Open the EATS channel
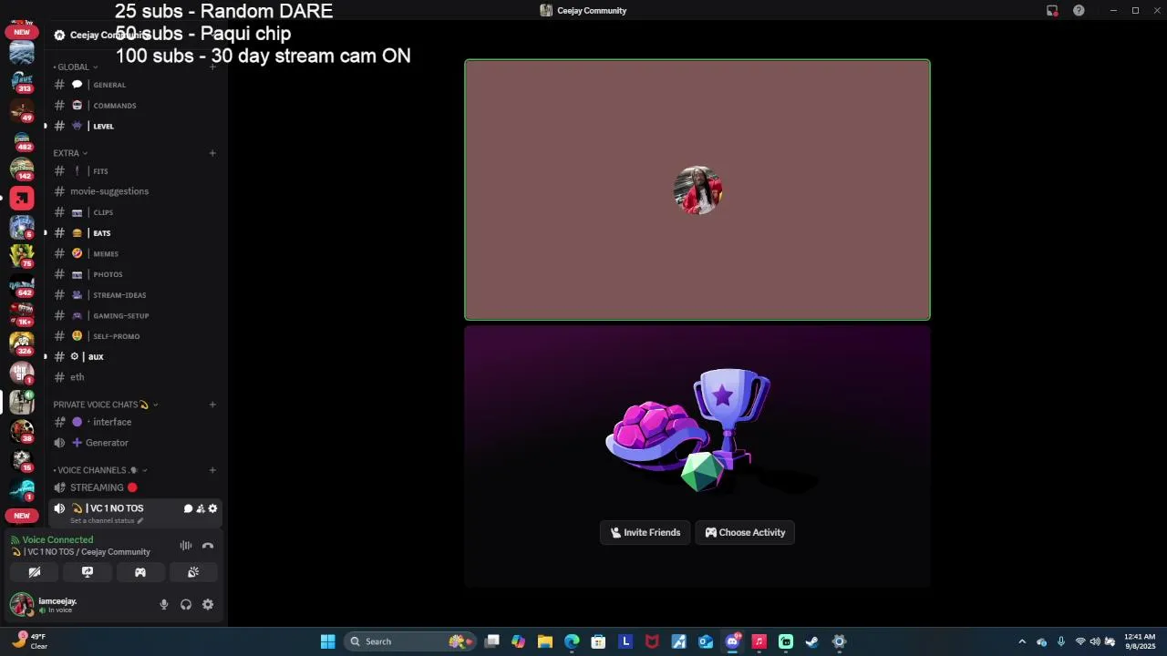The image size is (1167, 656). 135,233
